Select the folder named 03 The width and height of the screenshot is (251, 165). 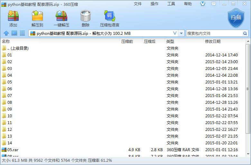pos(10,68)
